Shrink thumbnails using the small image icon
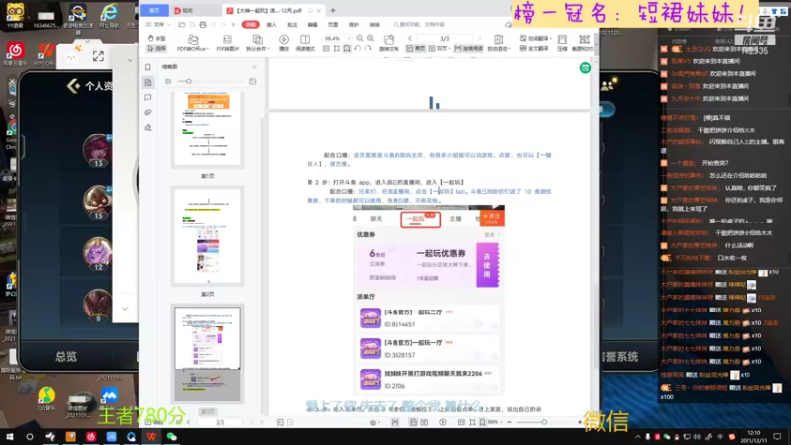 (x=168, y=81)
